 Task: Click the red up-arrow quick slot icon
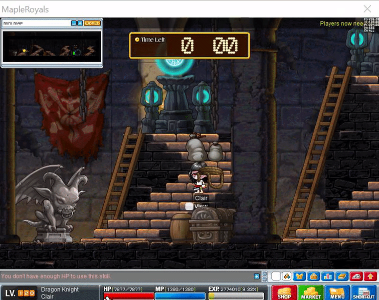tap(370, 276)
